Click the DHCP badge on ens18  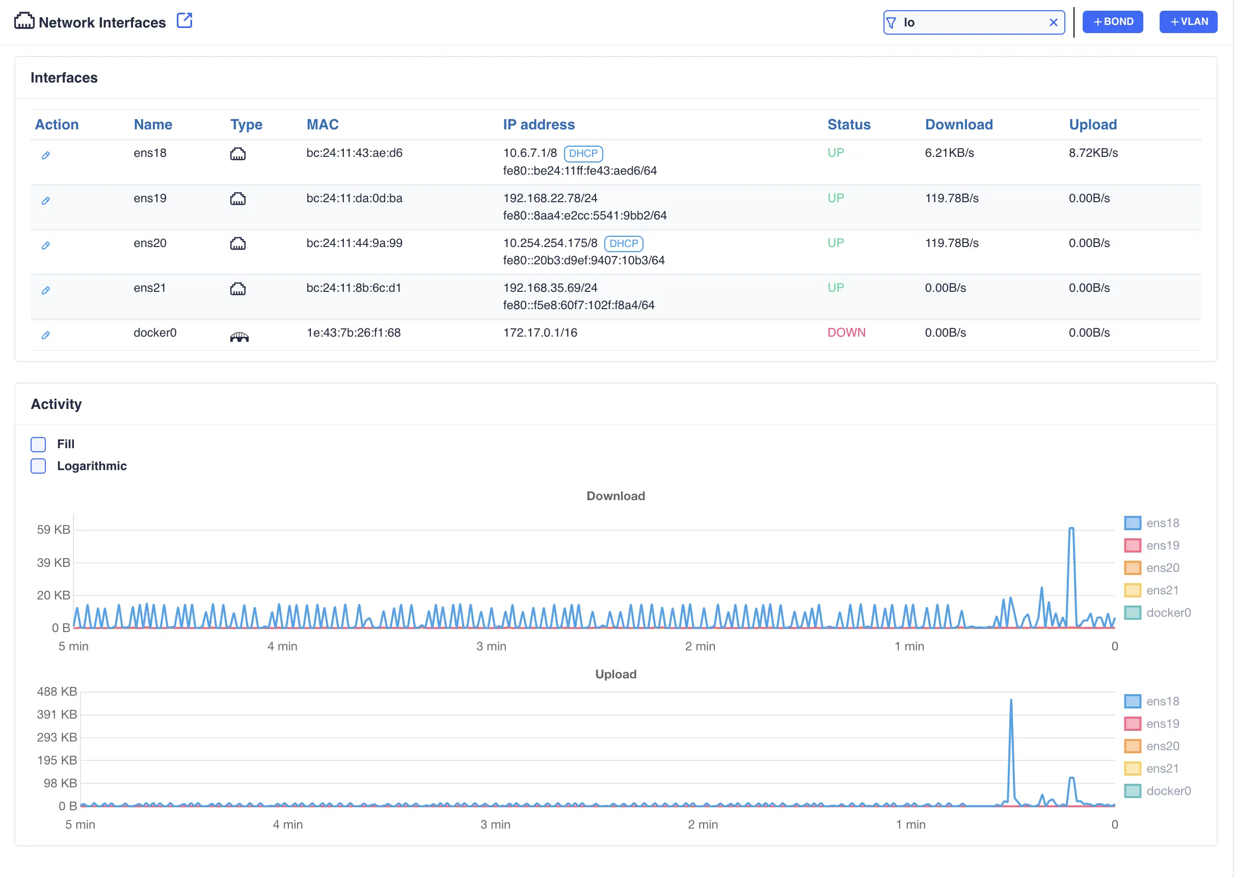tap(583, 153)
